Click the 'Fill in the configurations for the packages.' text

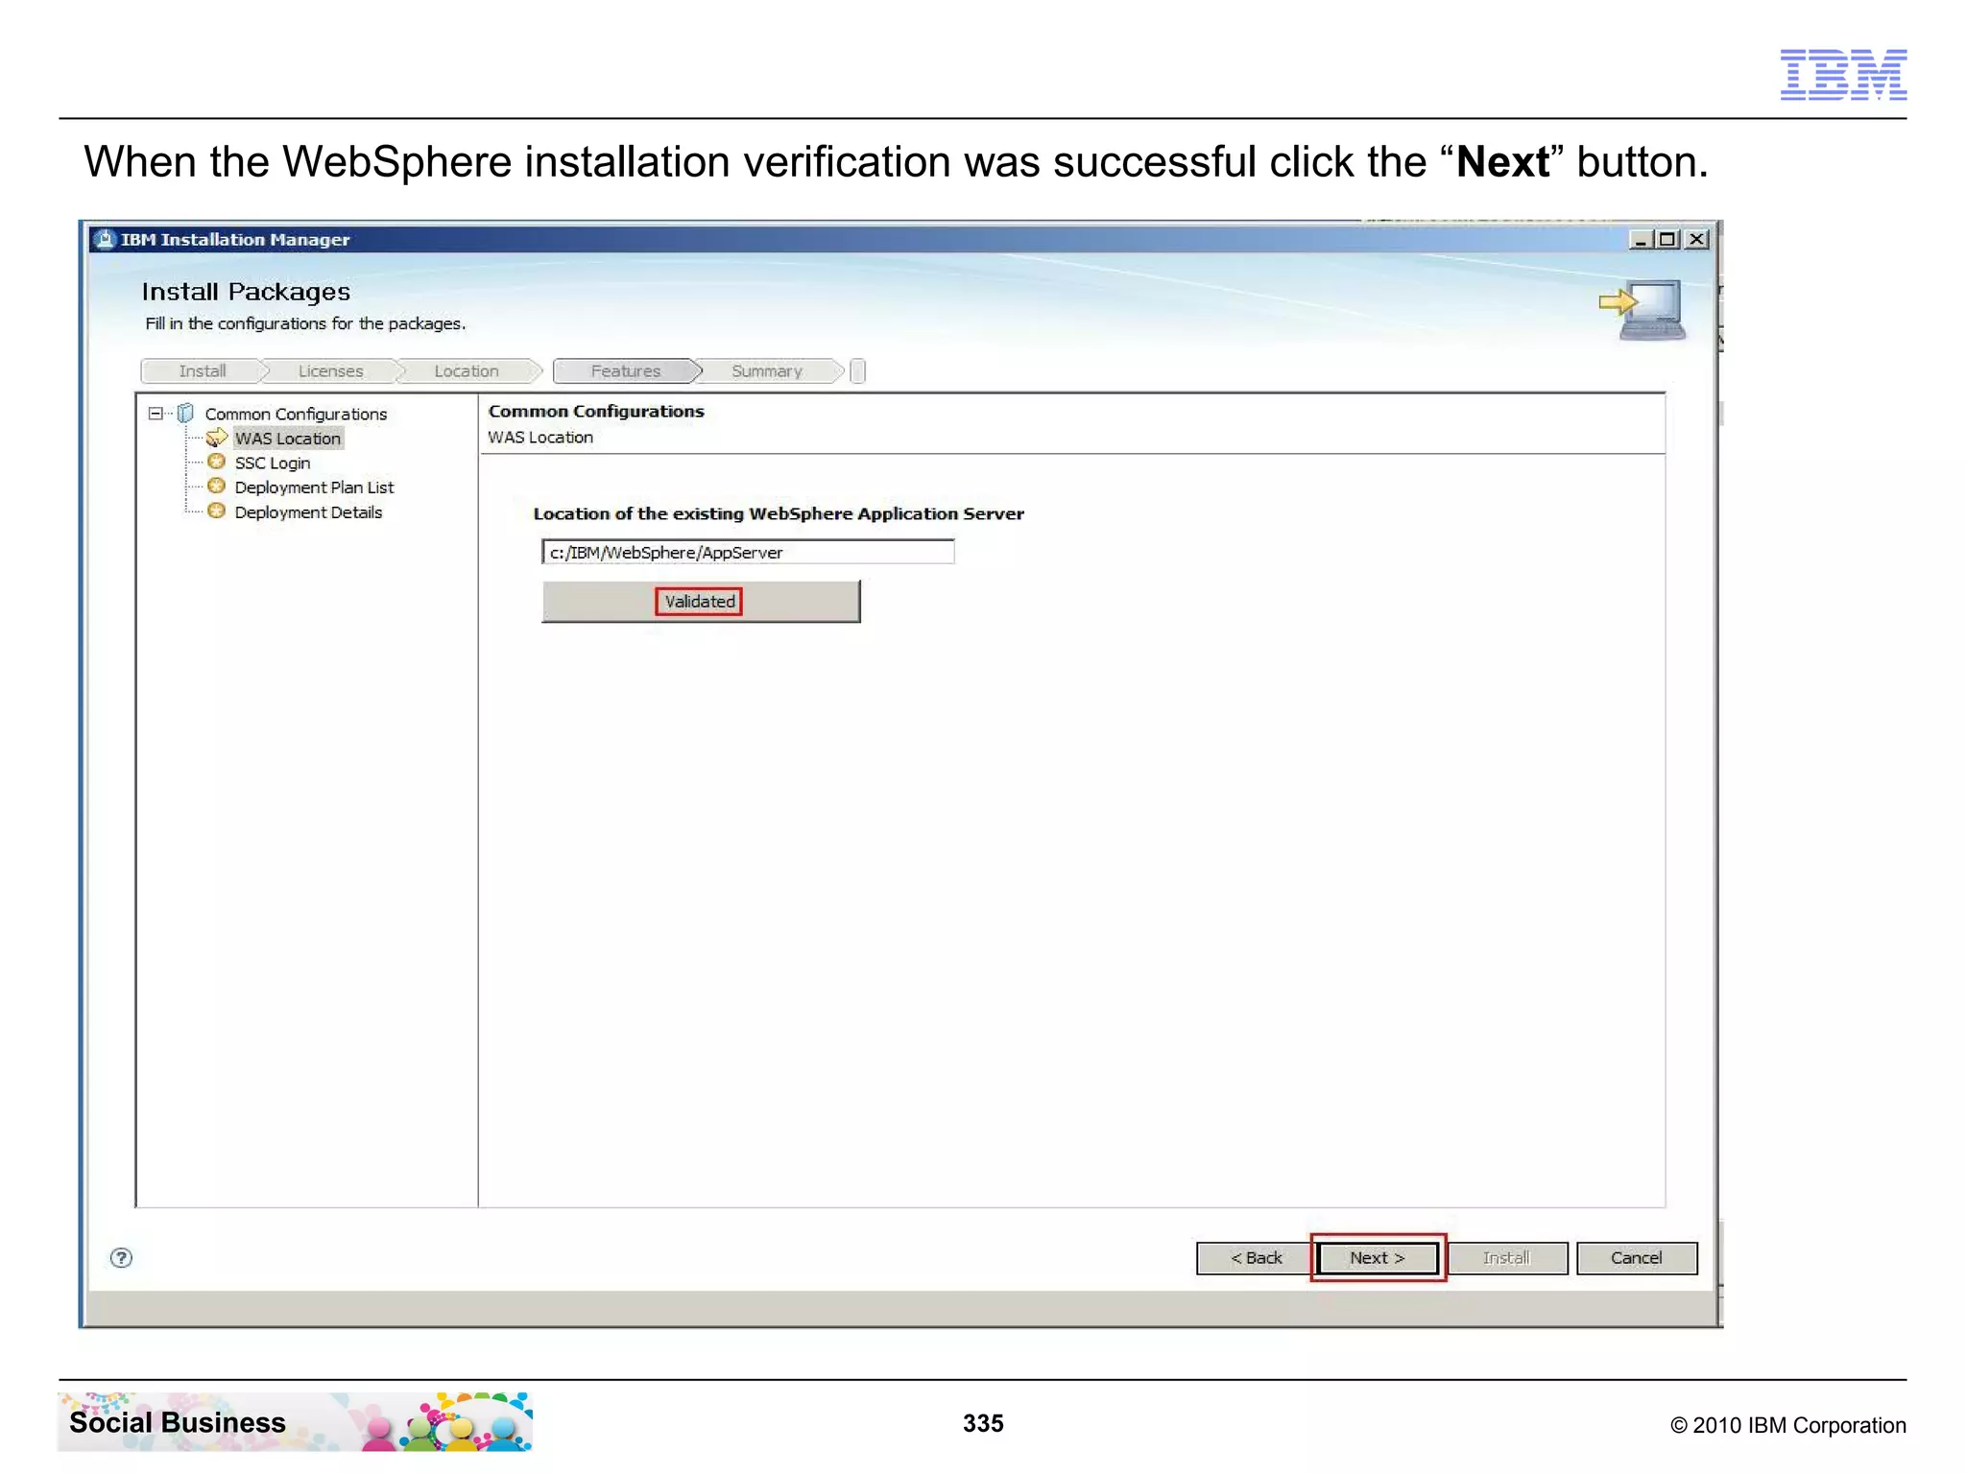305,324
